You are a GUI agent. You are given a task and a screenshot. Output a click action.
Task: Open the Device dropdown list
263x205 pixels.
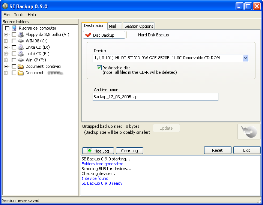tap(246, 58)
